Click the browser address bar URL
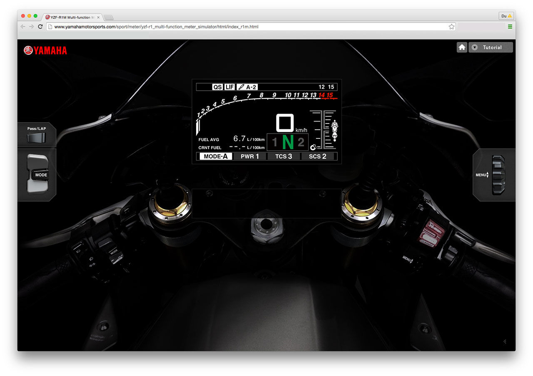Image resolution: width=533 pixels, height=376 pixels. coord(156,27)
